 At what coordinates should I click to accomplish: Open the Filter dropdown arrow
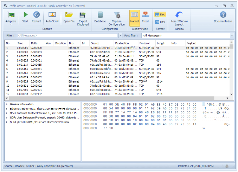pyautogui.click(x=120, y=36)
